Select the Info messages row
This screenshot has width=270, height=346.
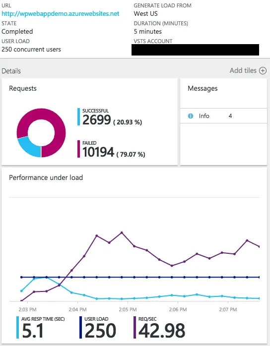224,116
